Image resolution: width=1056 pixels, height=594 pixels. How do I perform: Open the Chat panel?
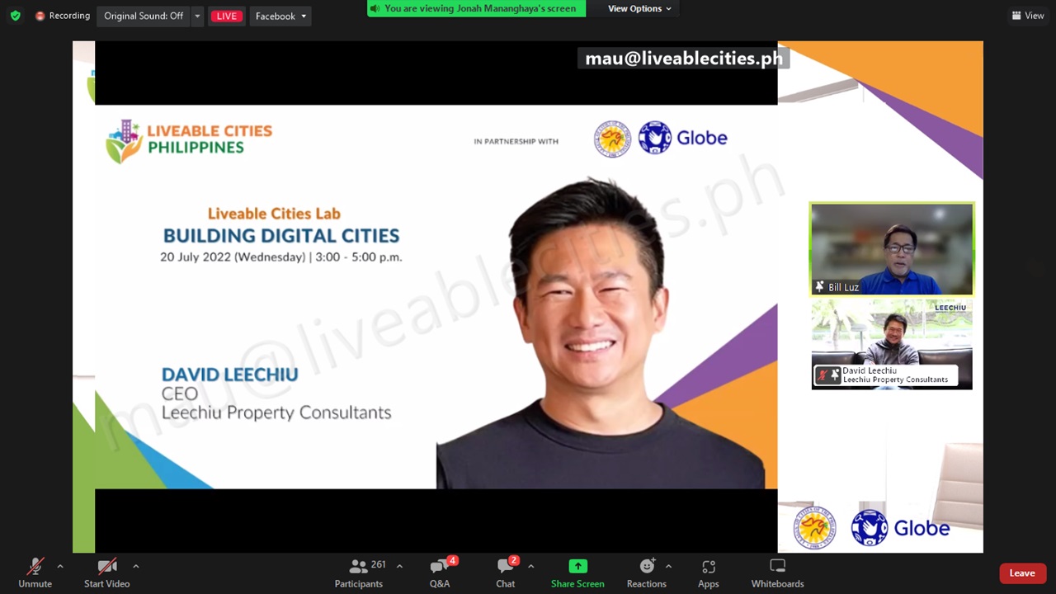tap(506, 573)
